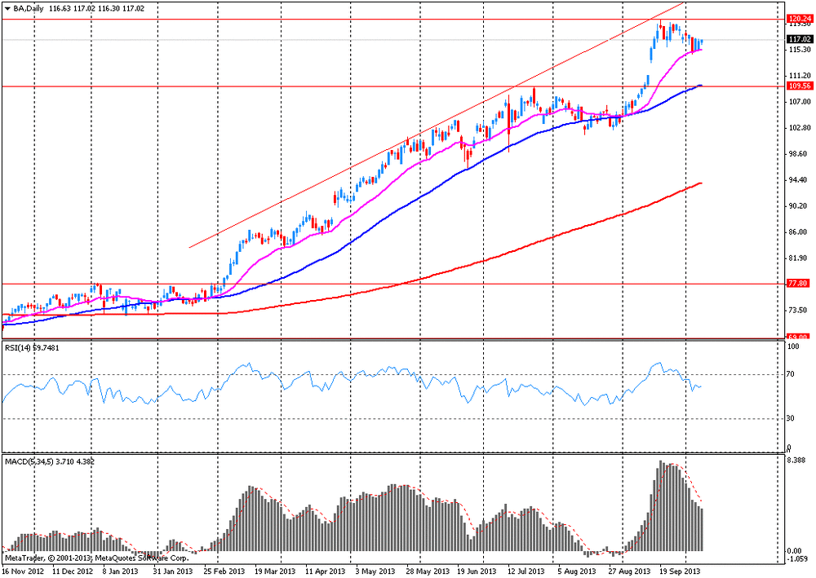Click the 11 Dec 2012 date label

pyautogui.click(x=73, y=571)
